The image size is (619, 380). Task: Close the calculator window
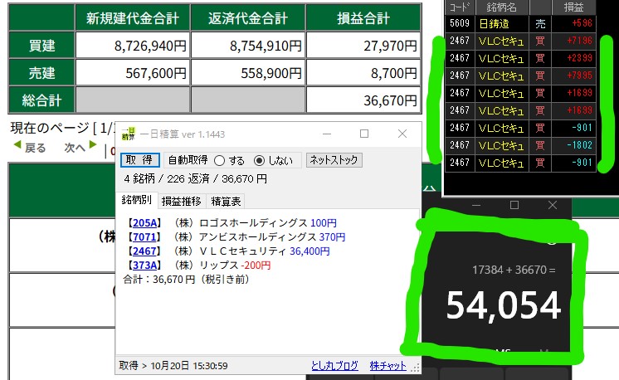coord(553,205)
